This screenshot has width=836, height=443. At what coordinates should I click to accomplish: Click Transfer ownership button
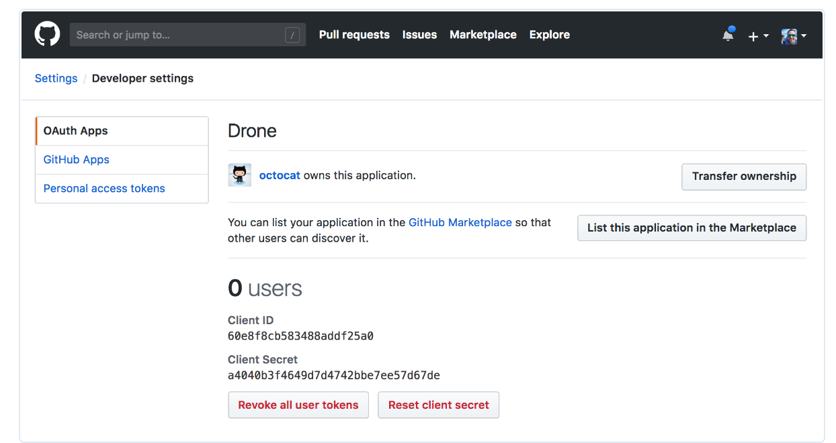point(744,177)
